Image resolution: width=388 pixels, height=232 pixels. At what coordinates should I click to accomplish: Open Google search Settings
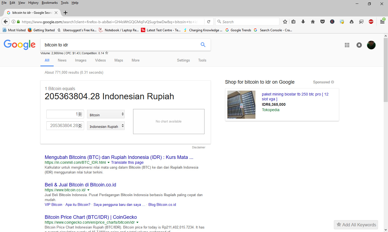coord(183,60)
